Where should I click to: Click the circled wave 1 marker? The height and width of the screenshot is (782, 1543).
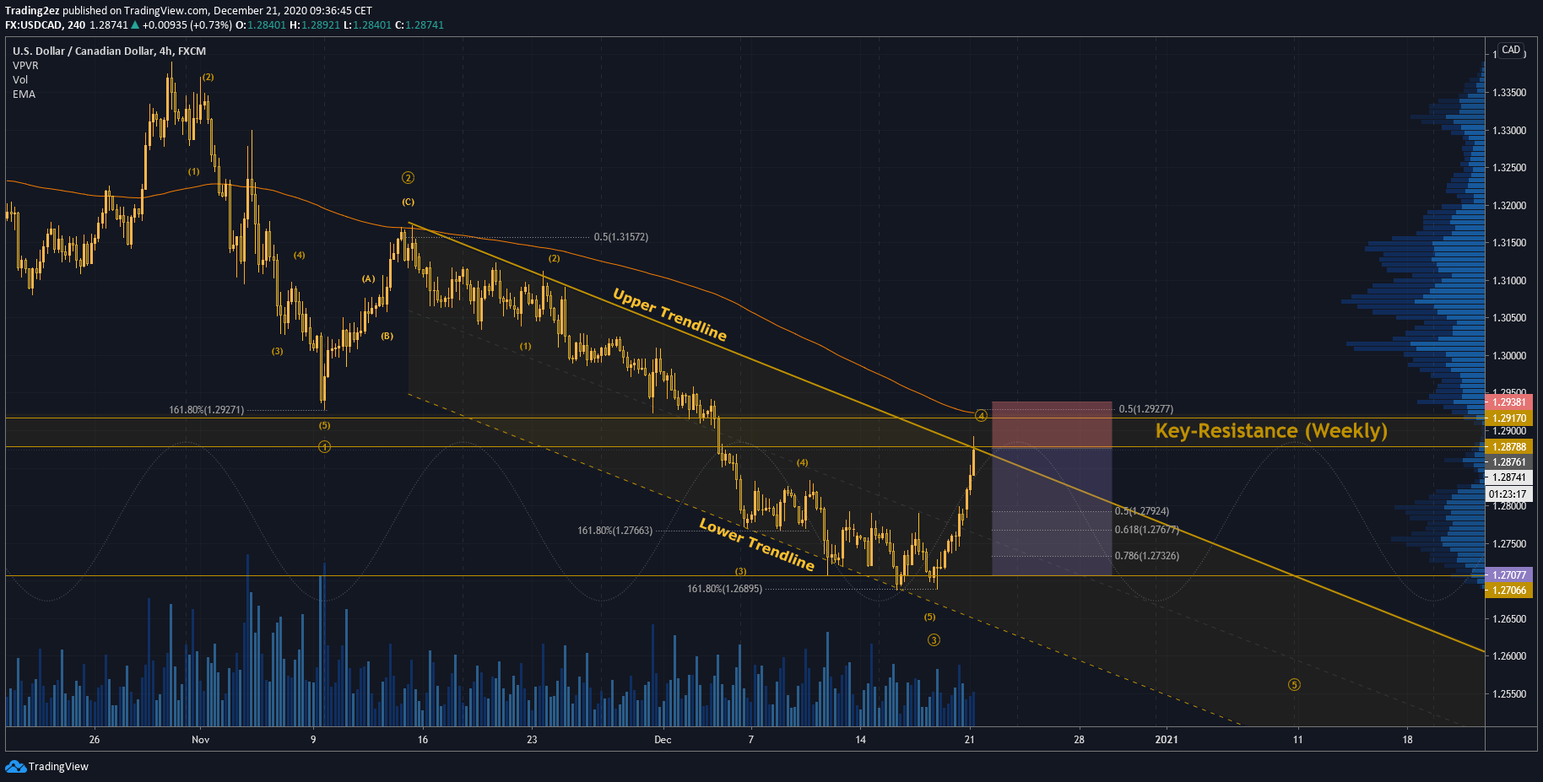(324, 447)
